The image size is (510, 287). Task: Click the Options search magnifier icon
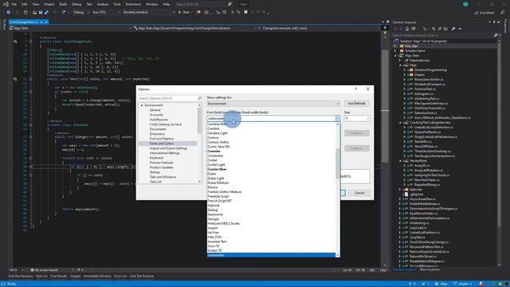tap(199, 98)
